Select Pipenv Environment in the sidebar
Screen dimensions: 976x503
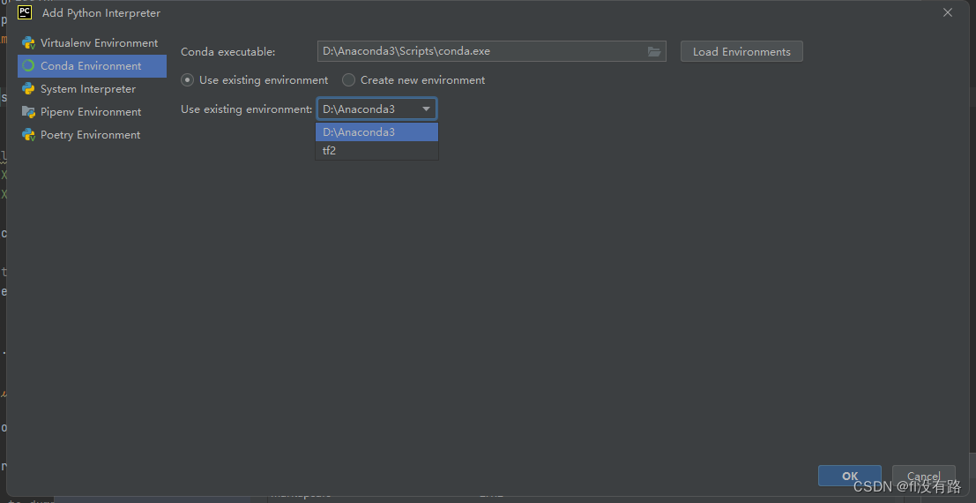click(x=92, y=112)
